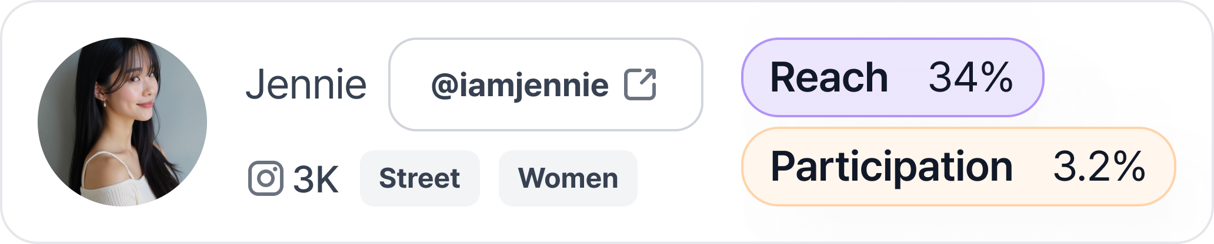Click the Instagram logo icon
1214x244 pixels.
click(x=265, y=178)
